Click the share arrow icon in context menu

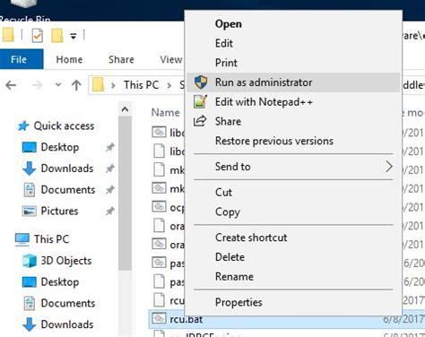coord(200,121)
